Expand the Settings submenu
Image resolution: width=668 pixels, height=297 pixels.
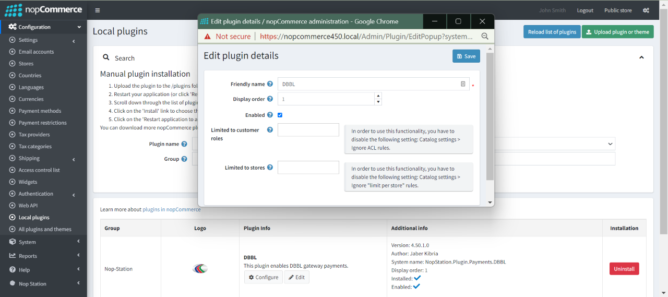pyautogui.click(x=74, y=40)
